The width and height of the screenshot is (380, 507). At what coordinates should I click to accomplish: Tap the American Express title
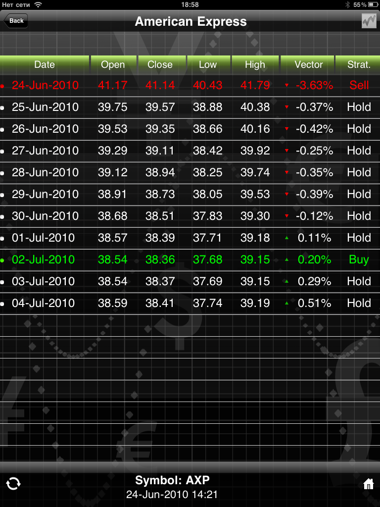(x=190, y=21)
